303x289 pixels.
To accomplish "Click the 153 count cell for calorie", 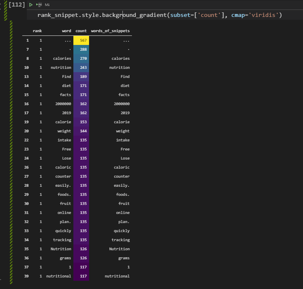I will coord(81,122).
